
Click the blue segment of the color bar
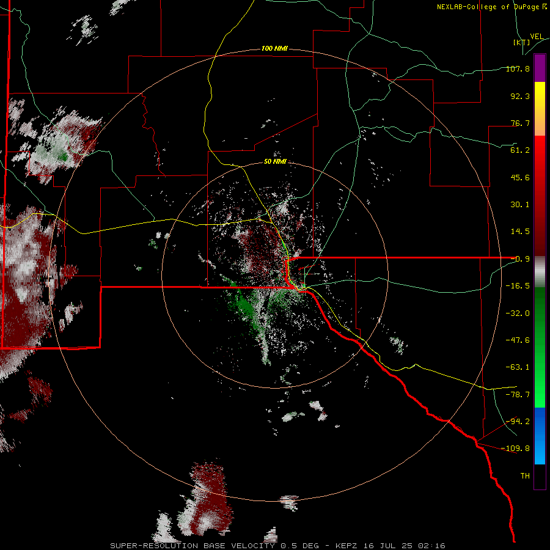[x=540, y=436]
